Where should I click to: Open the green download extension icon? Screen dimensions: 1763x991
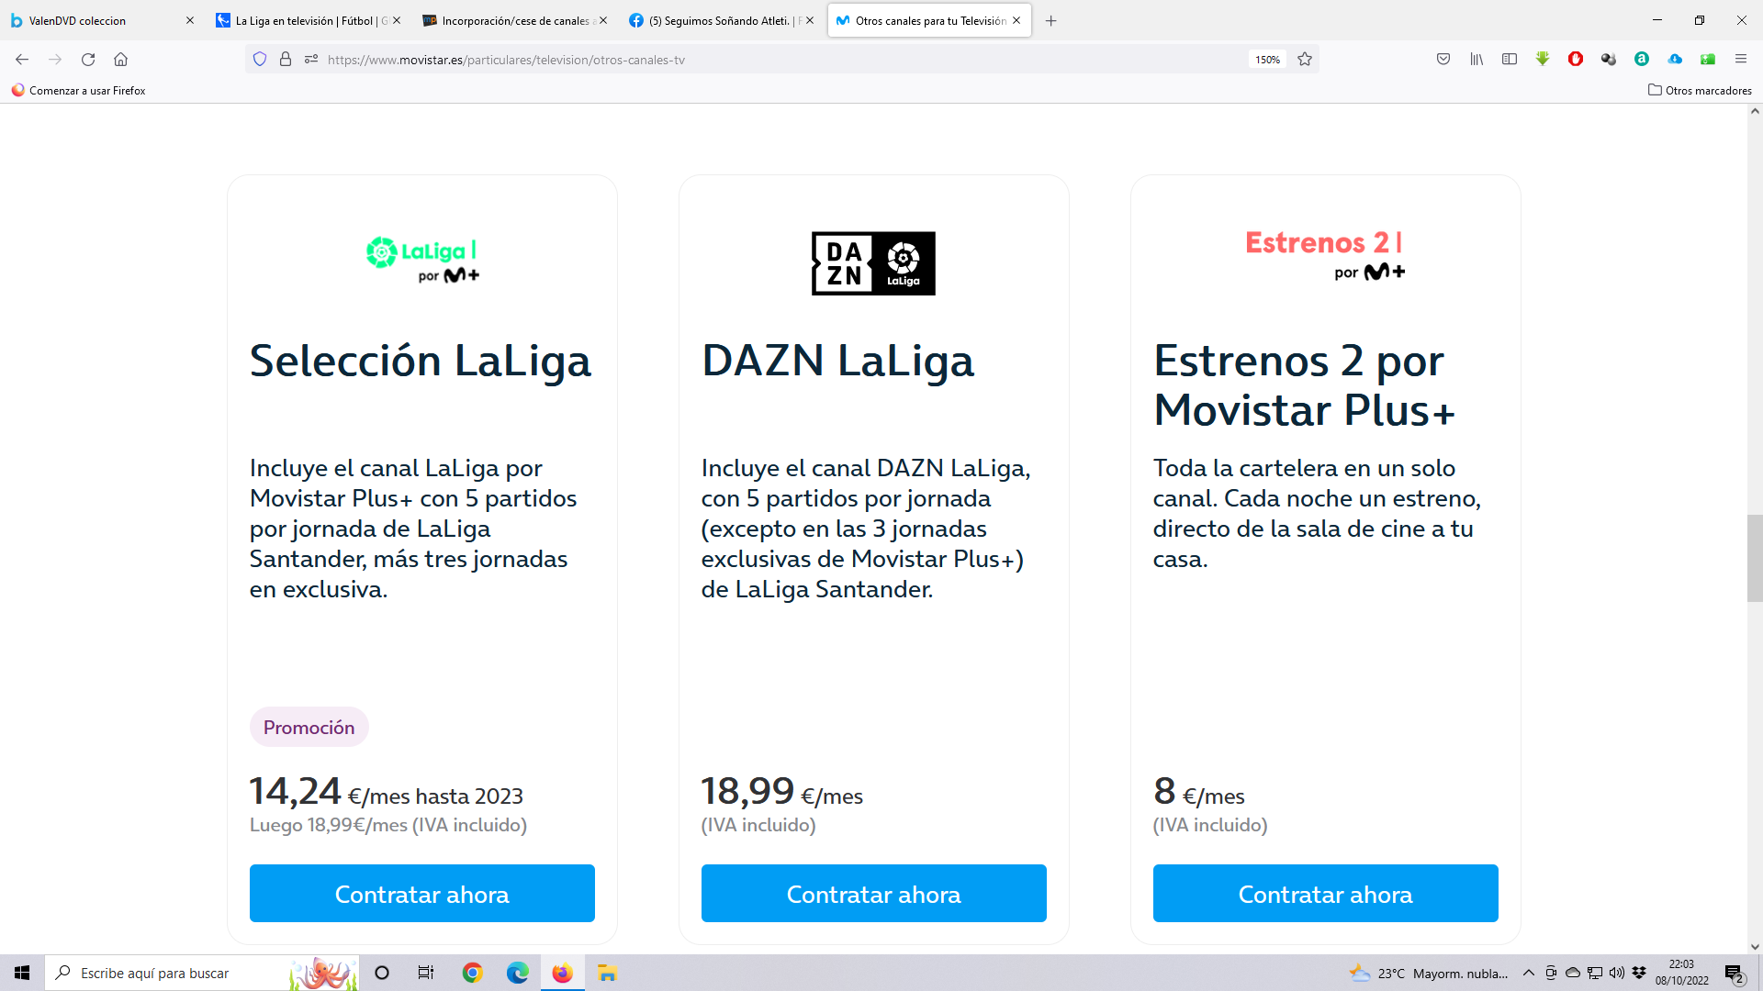coord(1543,60)
